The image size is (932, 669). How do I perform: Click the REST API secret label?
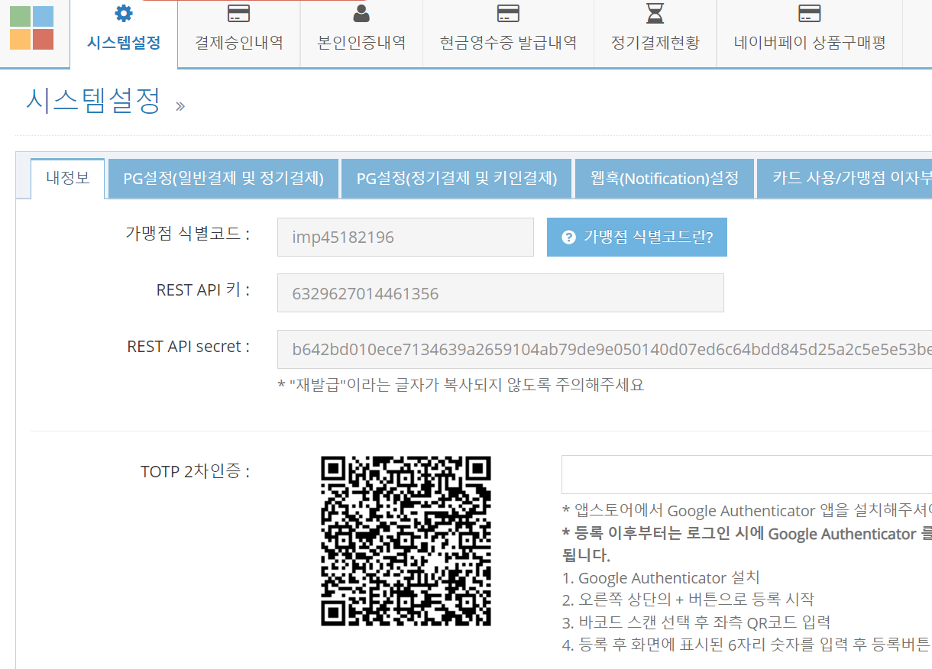point(189,347)
